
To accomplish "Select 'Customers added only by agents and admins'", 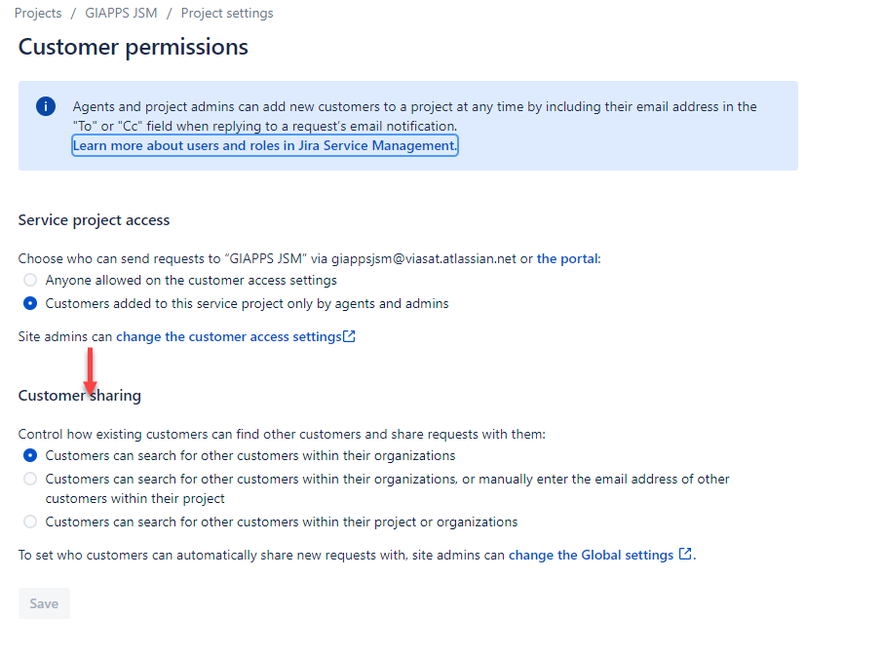I will click(30, 304).
